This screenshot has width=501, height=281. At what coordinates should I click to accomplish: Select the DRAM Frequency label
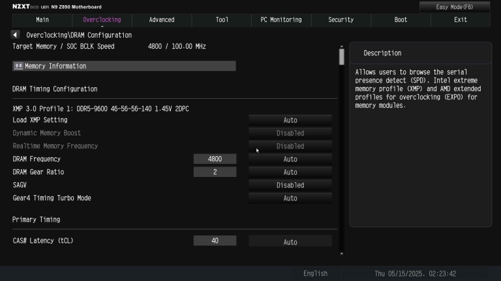(37, 159)
